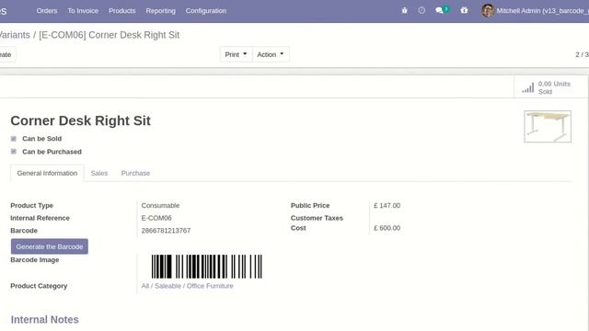Click the Corner Desk Right Sit product title
The image size is (589, 331).
click(80, 120)
